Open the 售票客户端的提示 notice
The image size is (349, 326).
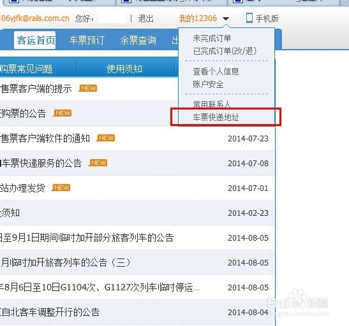click(x=36, y=89)
